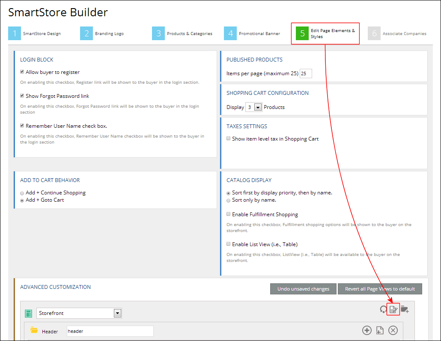Toggle Show Forgot Password link checkbox
This screenshot has height=341, width=441.
coord(22,96)
